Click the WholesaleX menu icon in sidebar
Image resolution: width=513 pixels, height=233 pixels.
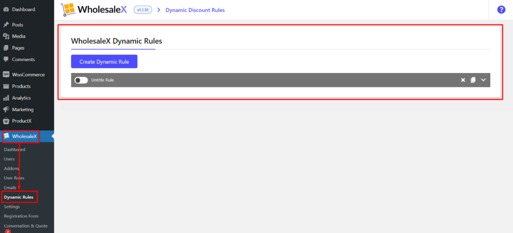coord(6,136)
